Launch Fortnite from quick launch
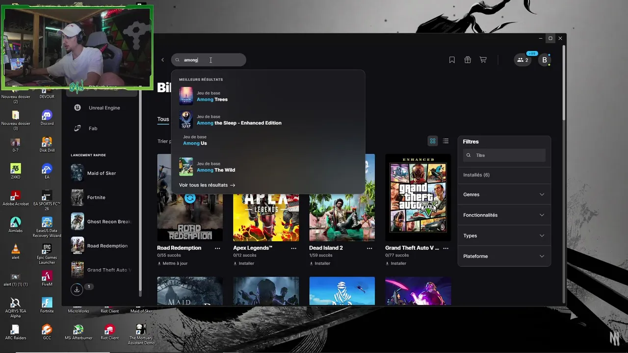The width and height of the screenshot is (628, 353). pyautogui.click(x=101, y=197)
